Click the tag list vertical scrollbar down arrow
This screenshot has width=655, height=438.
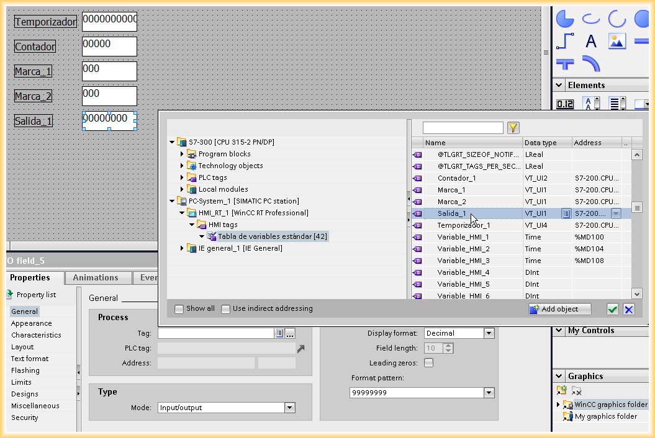636,293
